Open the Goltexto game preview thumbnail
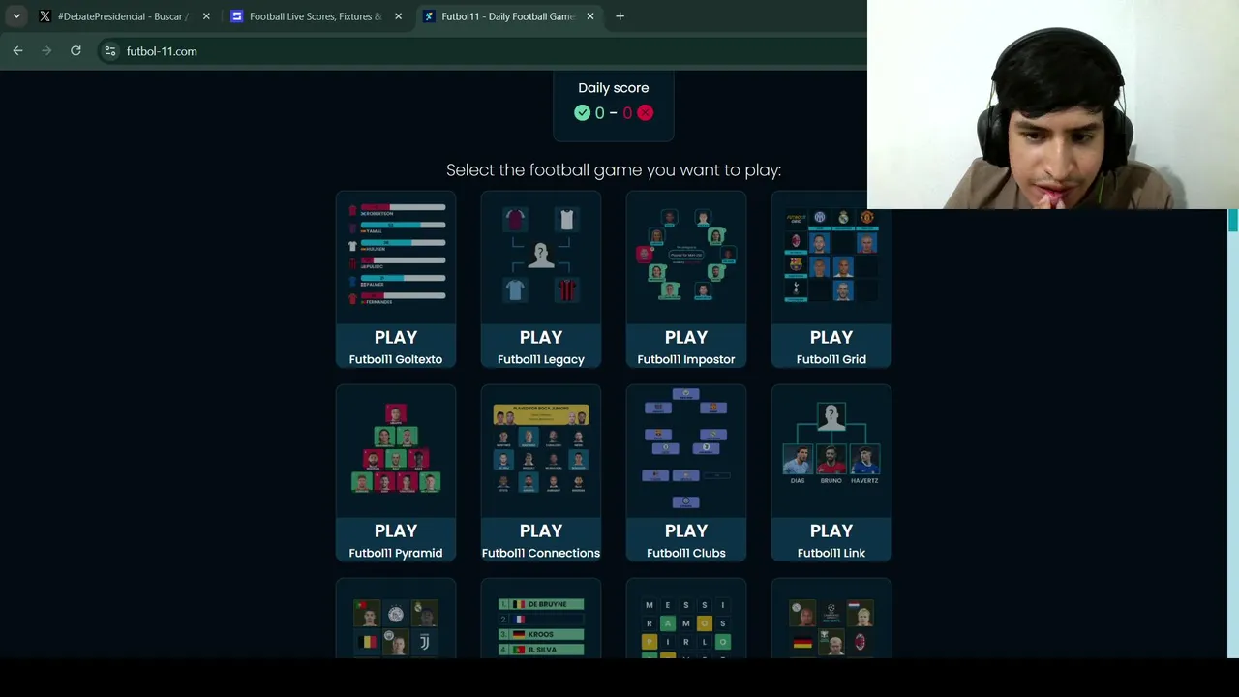The height and width of the screenshot is (697, 1239). pos(396,257)
